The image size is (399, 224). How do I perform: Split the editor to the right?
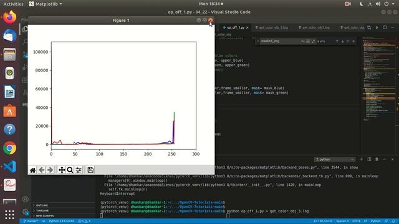pyautogui.click(x=385, y=27)
